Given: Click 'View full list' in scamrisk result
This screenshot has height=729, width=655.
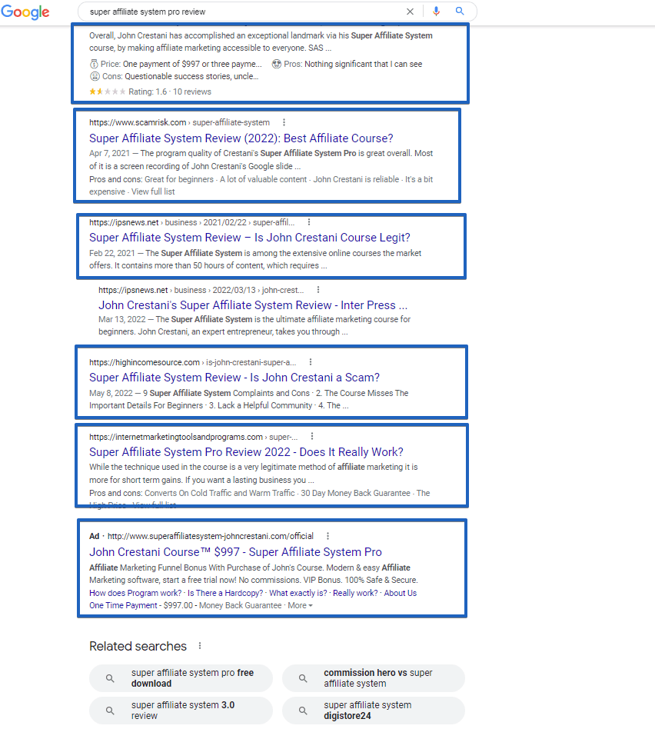Looking at the screenshot, I should (x=153, y=191).
